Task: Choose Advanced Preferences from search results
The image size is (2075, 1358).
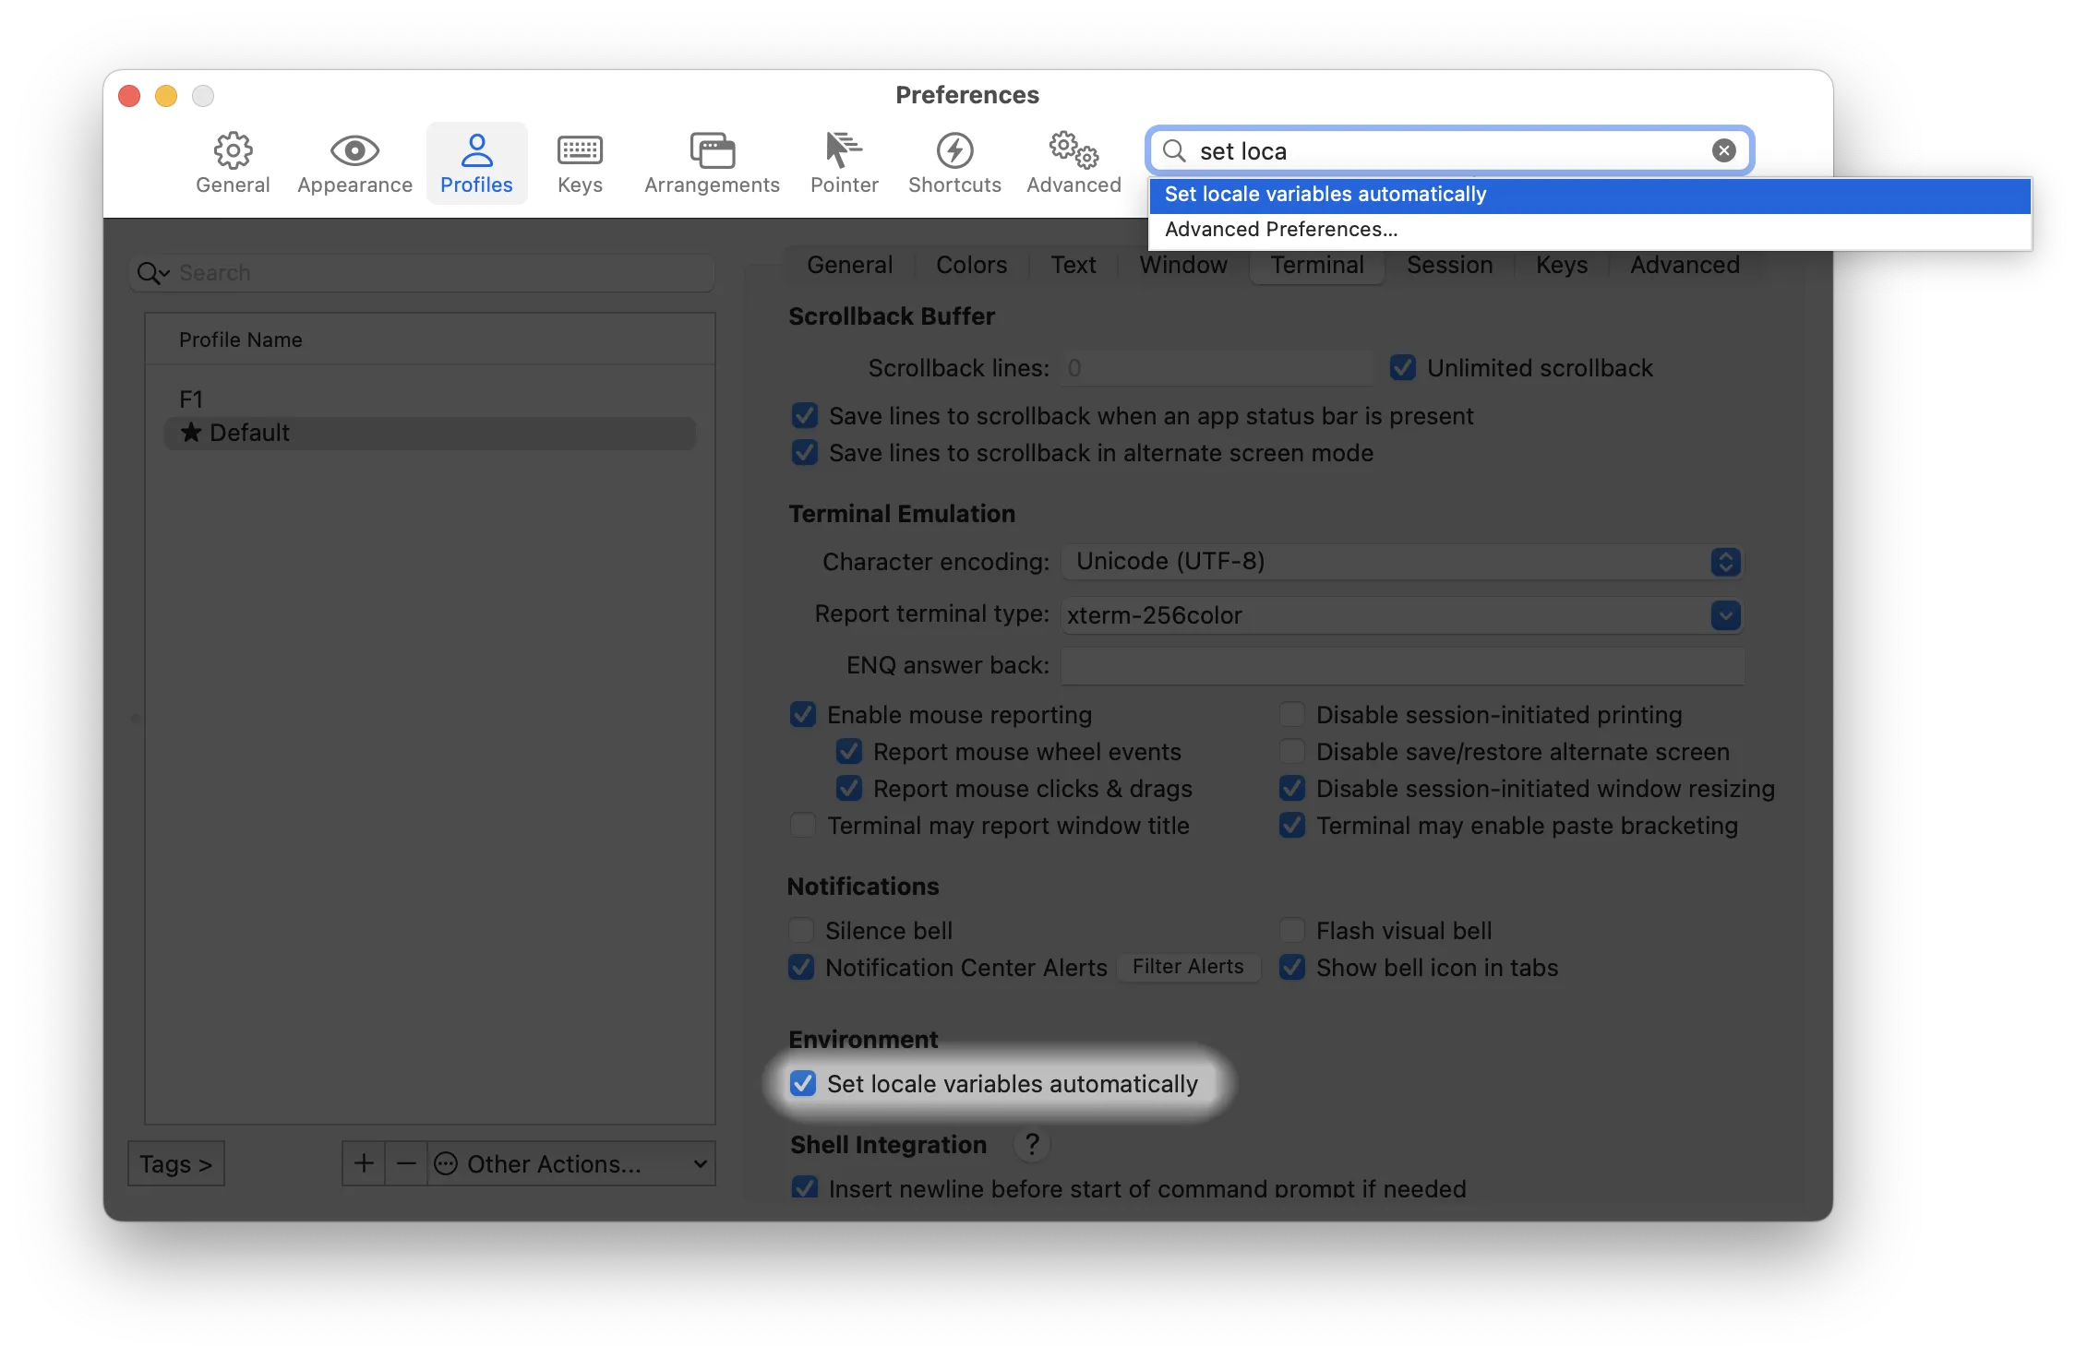Action: pos(1281,230)
